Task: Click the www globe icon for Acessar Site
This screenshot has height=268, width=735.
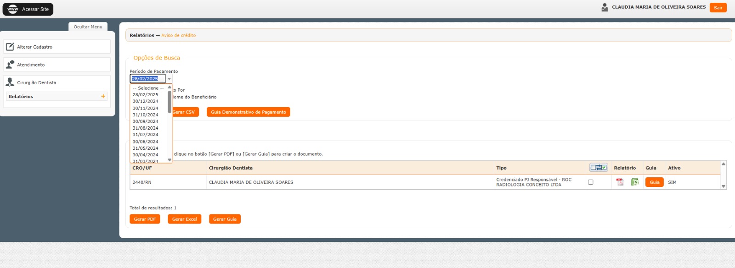Action: coord(13,9)
